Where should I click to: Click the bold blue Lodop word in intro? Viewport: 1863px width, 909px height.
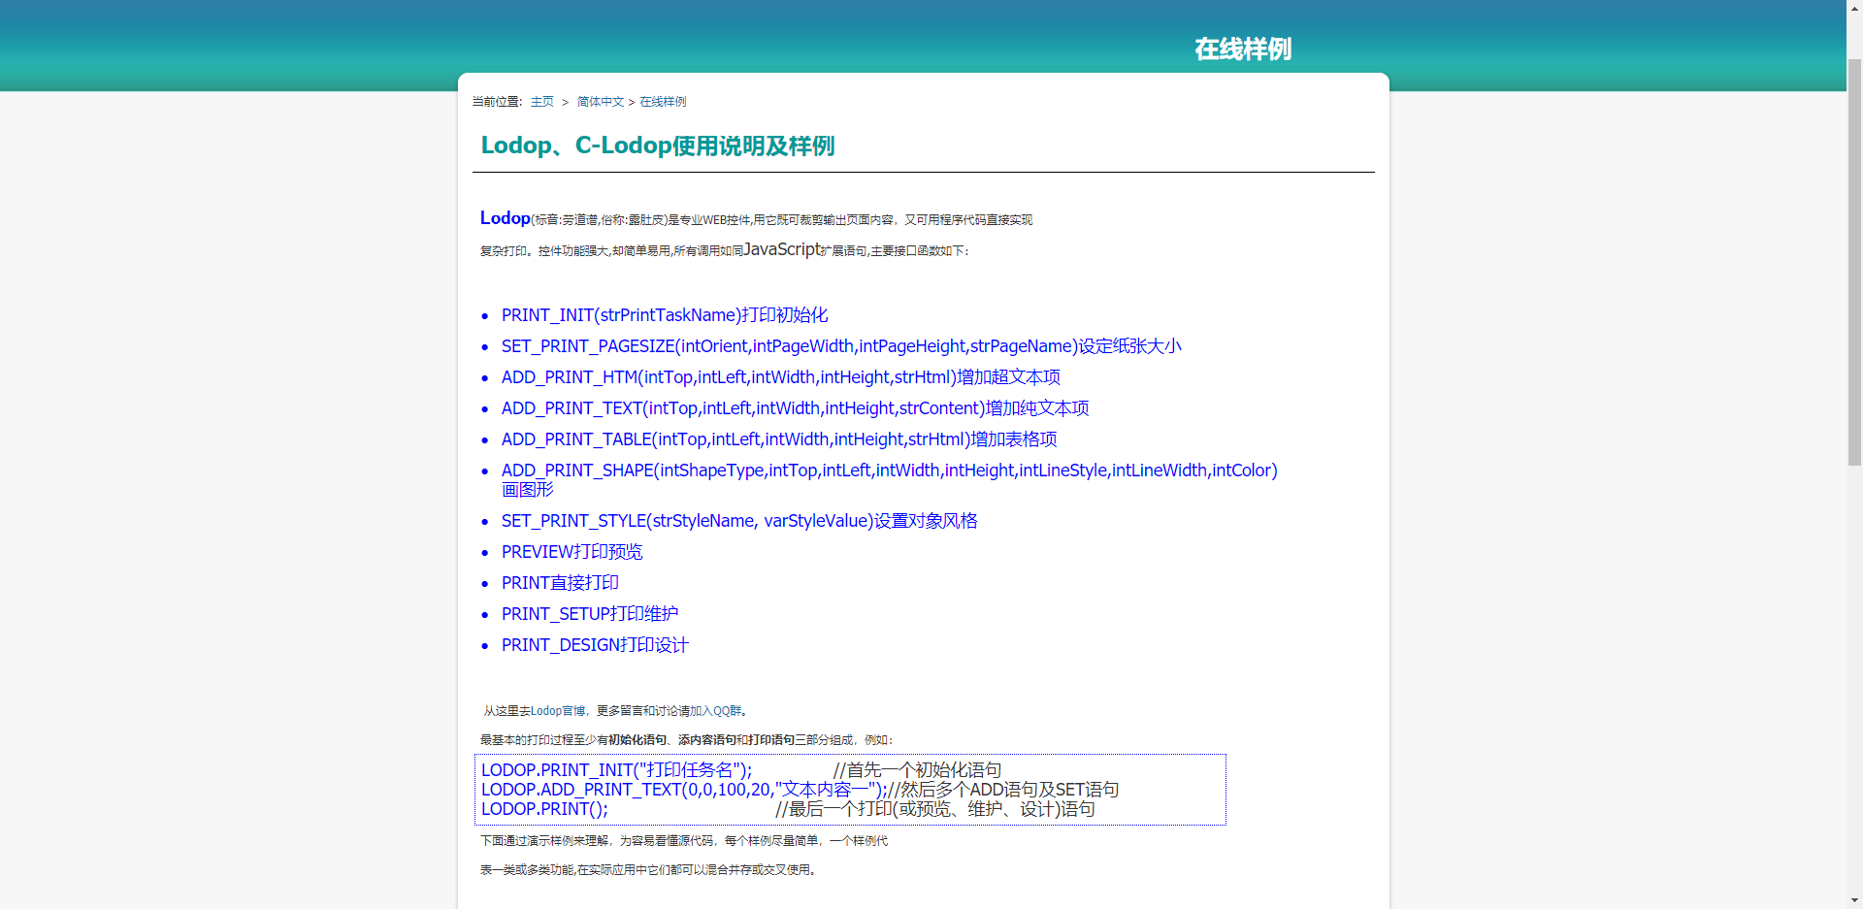point(506,218)
